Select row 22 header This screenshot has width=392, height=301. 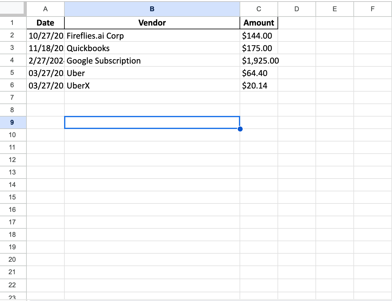pyautogui.click(x=13, y=285)
